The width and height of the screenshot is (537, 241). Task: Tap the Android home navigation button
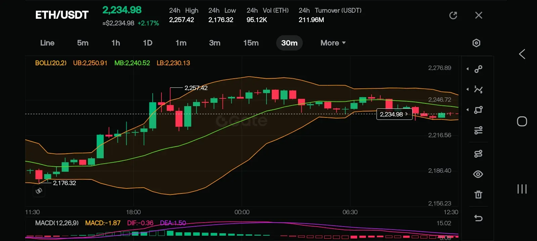[x=522, y=121]
